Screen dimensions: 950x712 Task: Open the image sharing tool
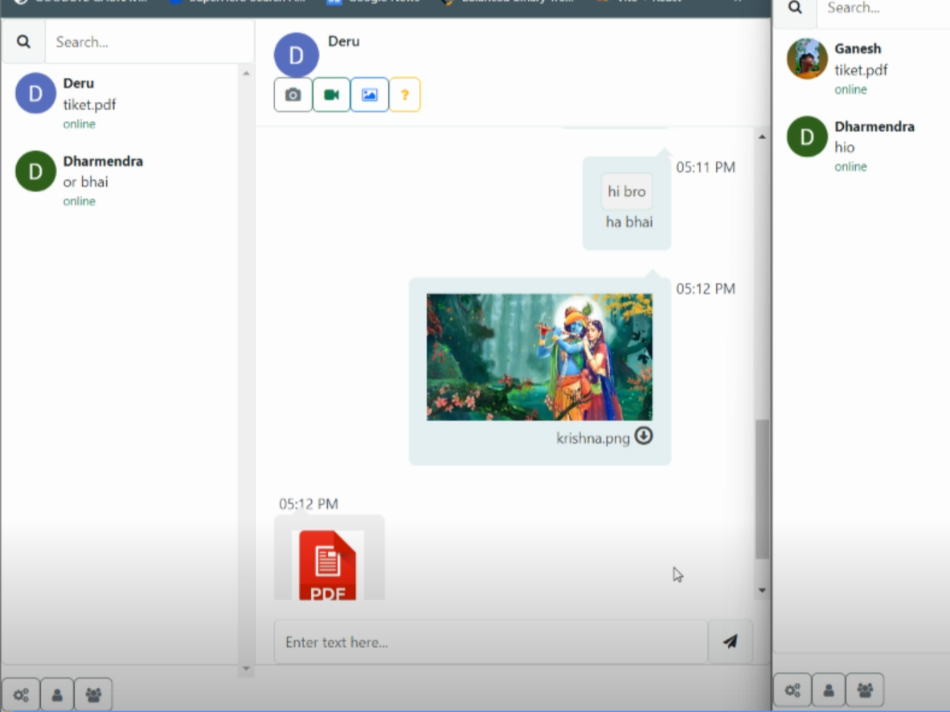[x=370, y=94]
